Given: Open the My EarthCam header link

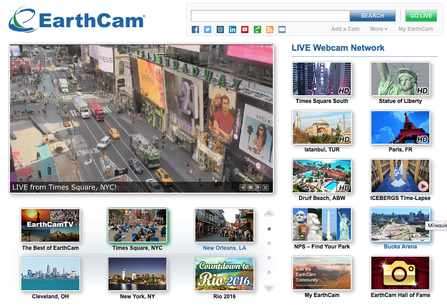Looking at the screenshot, I should (x=415, y=29).
